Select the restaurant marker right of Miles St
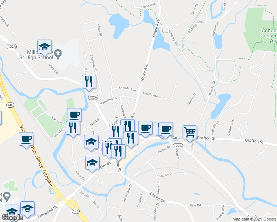This screenshot has width=277, height=222. click(x=116, y=132)
